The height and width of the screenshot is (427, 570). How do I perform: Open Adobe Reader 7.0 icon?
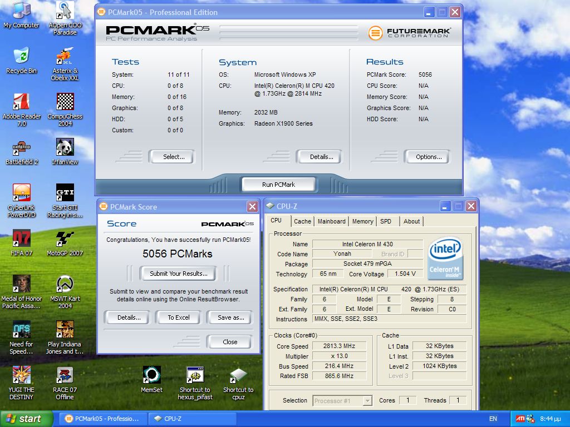(21, 110)
